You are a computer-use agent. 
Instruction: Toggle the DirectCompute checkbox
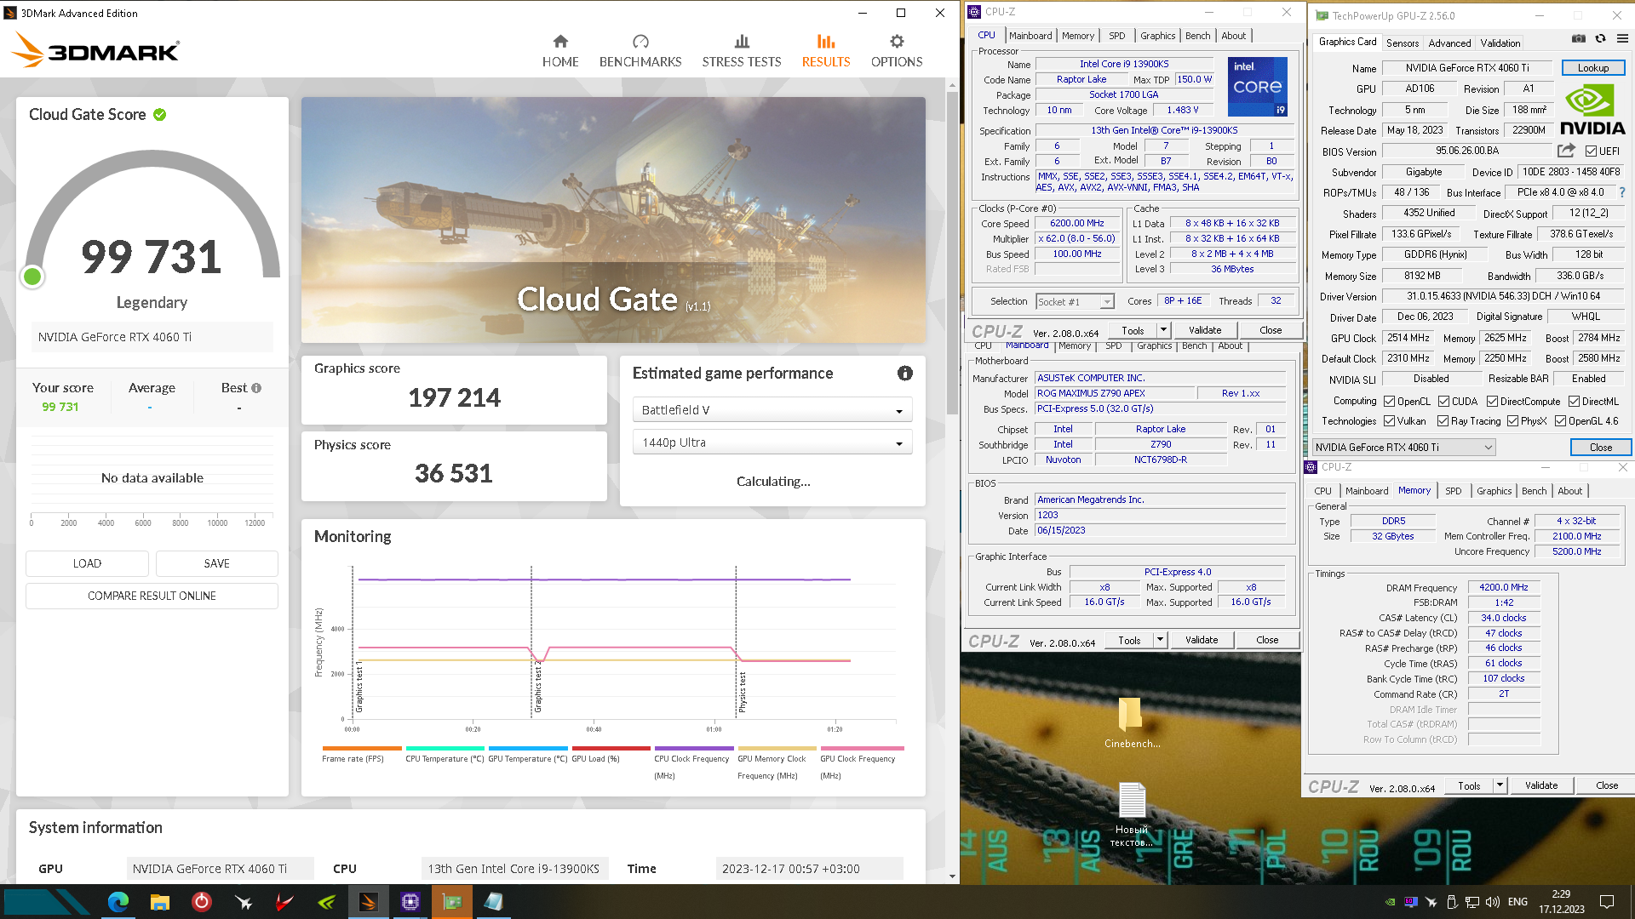pyautogui.click(x=1492, y=402)
